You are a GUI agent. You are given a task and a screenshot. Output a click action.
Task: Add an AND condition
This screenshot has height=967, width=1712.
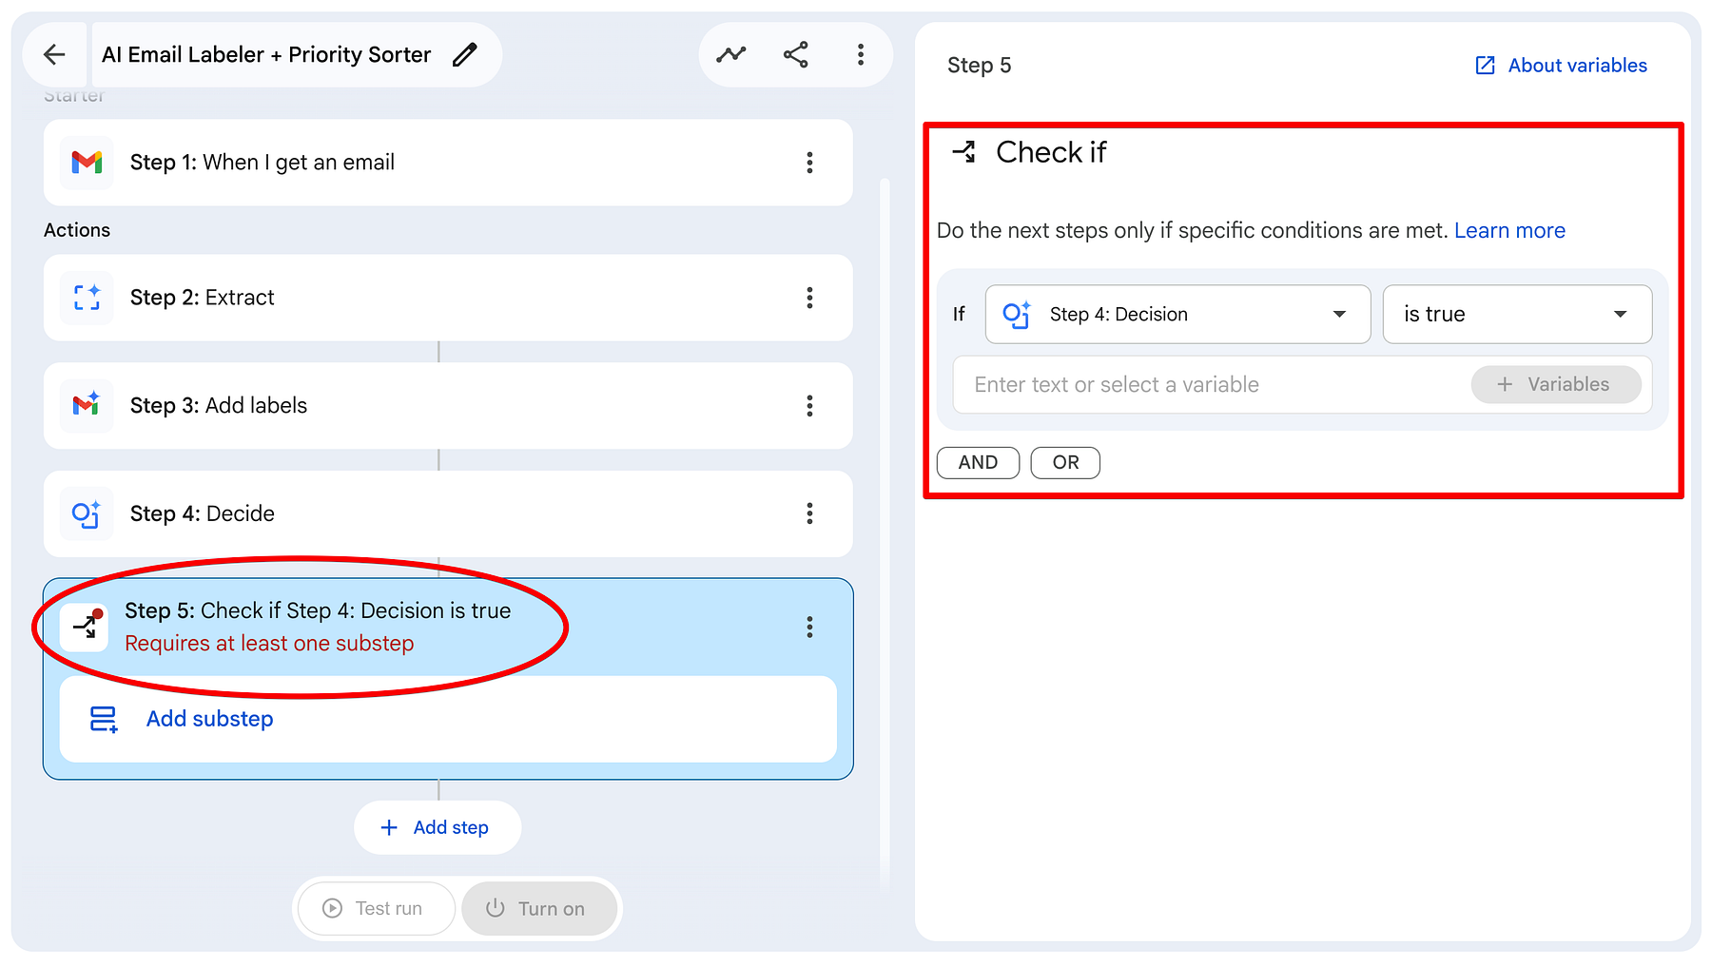tap(978, 463)
